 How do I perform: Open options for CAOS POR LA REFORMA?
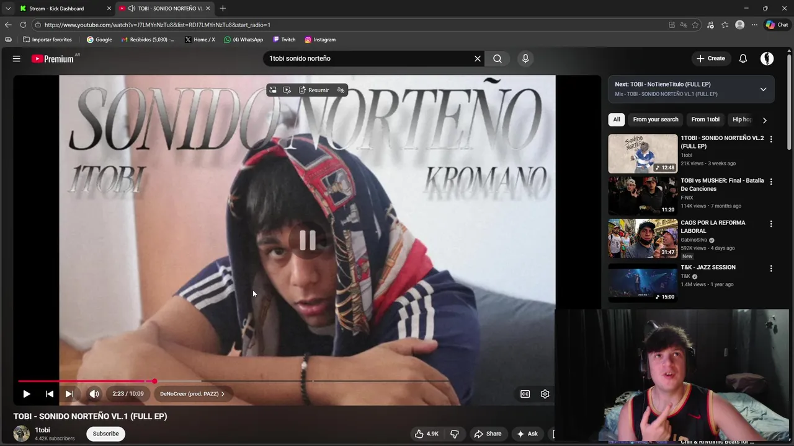pos(771,224)
